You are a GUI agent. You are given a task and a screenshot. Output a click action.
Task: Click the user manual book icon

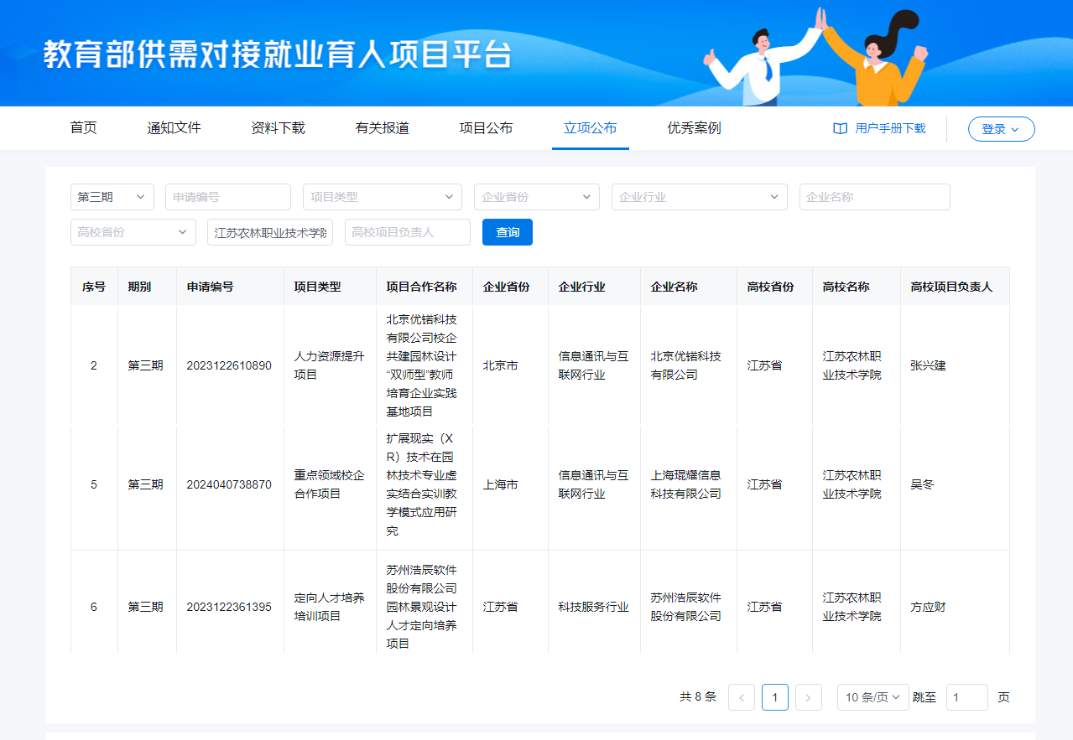pos(840,128)
